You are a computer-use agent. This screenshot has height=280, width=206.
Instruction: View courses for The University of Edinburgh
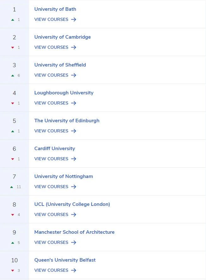click(x=55, y=131)
